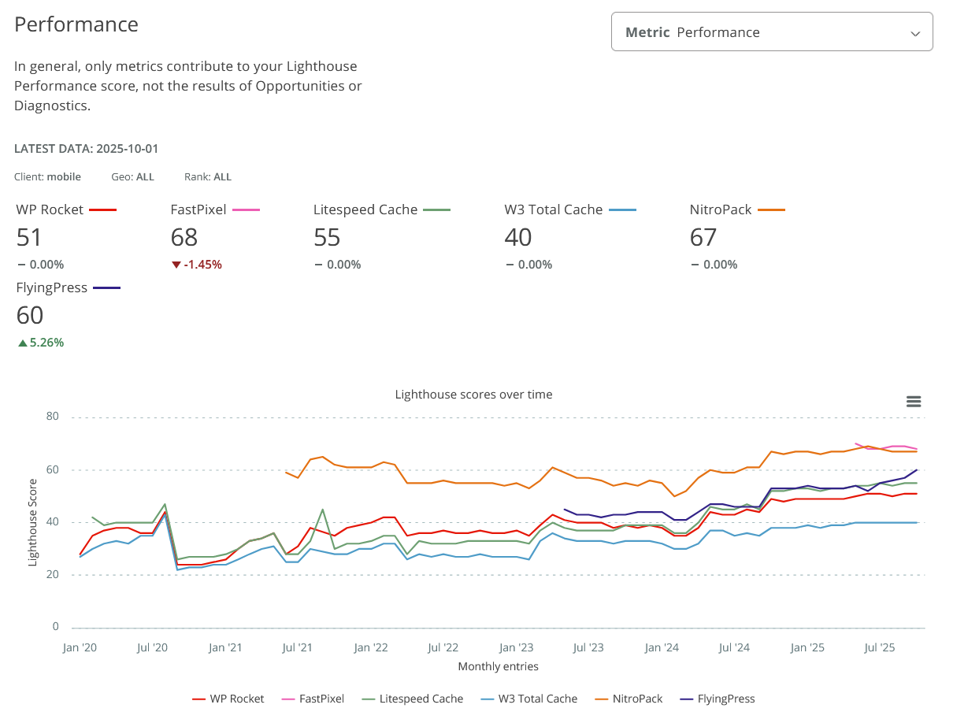Click the NitroPack summary heading
Viewport: 953px width, 712px height.
coord(721,210)
